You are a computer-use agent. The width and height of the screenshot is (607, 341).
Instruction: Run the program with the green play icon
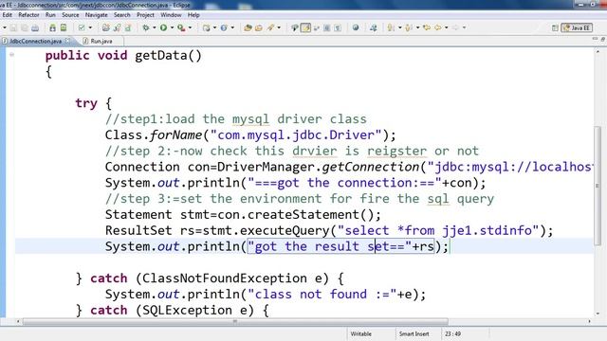click(164, 27)
